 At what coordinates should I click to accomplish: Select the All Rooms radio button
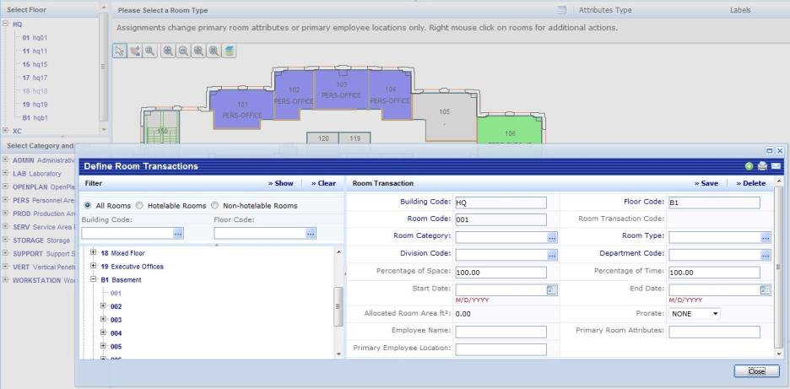point(89,205)
